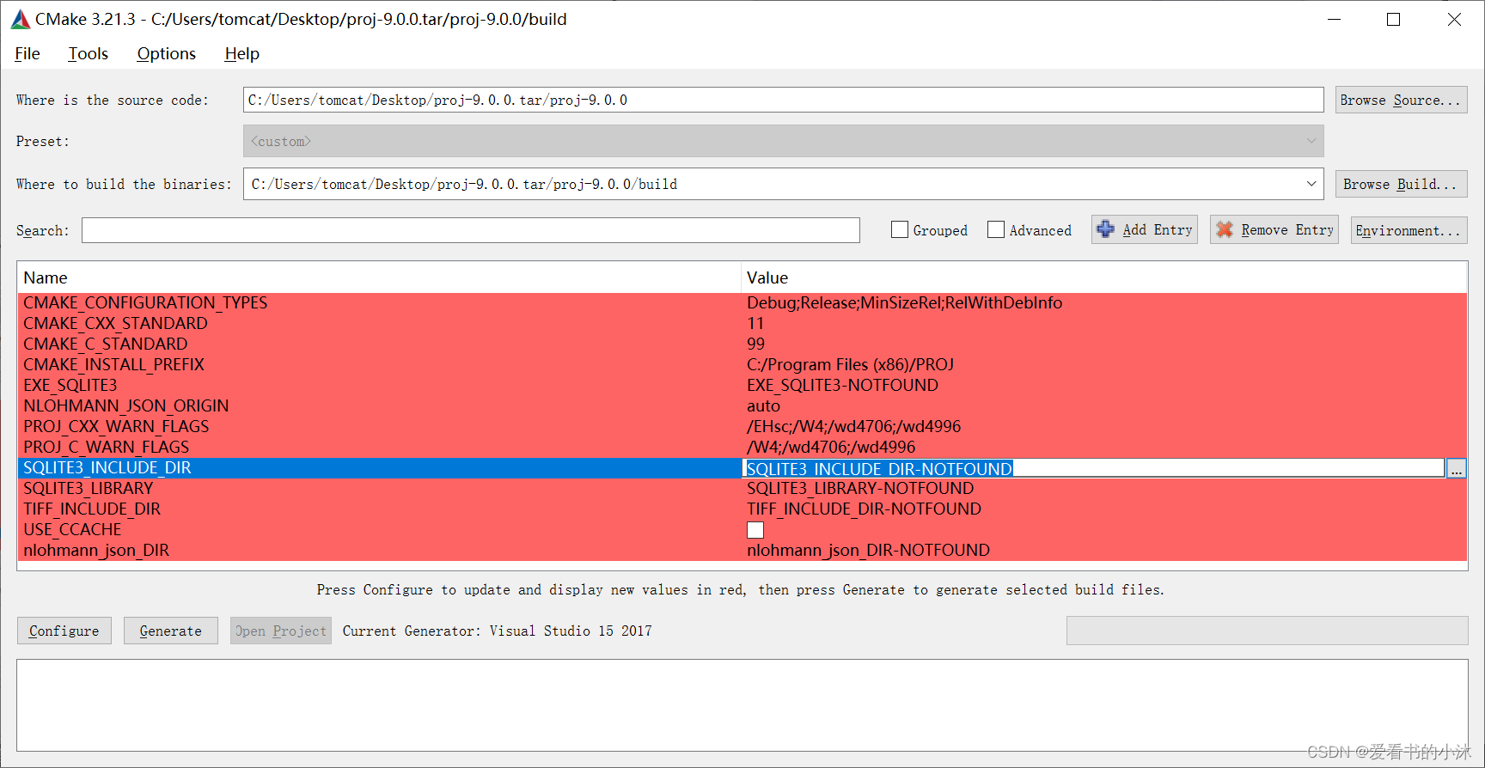Open the File menu
Viewport: 1485px width, 768px height.
[27, 53]
